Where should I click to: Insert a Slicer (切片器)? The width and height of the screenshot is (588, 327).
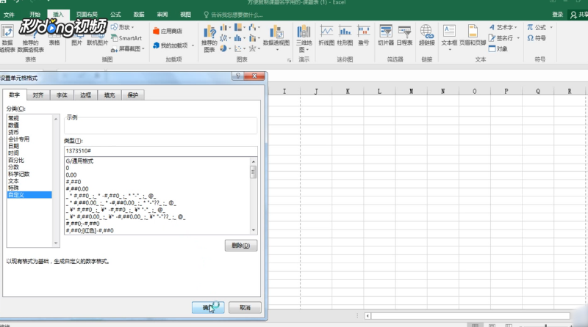pyautogui.click(x=385, y=35)
